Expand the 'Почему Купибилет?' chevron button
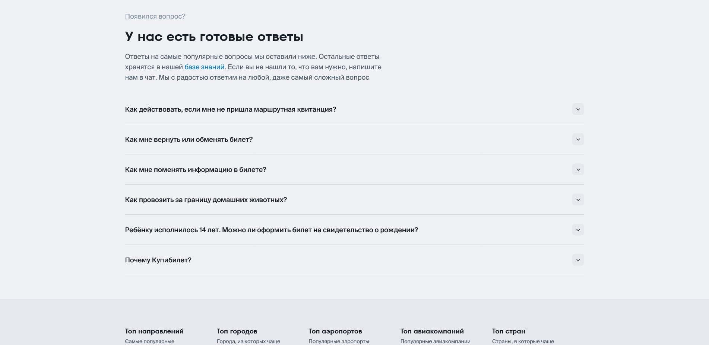The width and height of the screenshot is (709, 345). point(578,260)
